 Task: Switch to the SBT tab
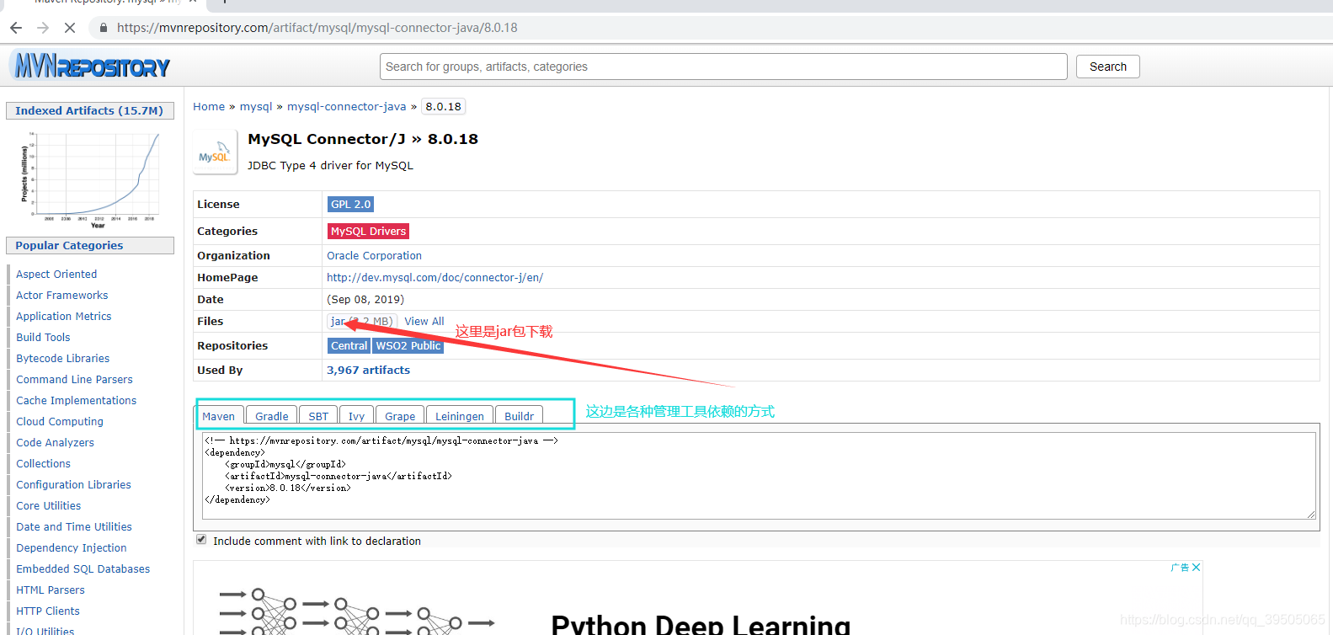(x=318, y=416)
